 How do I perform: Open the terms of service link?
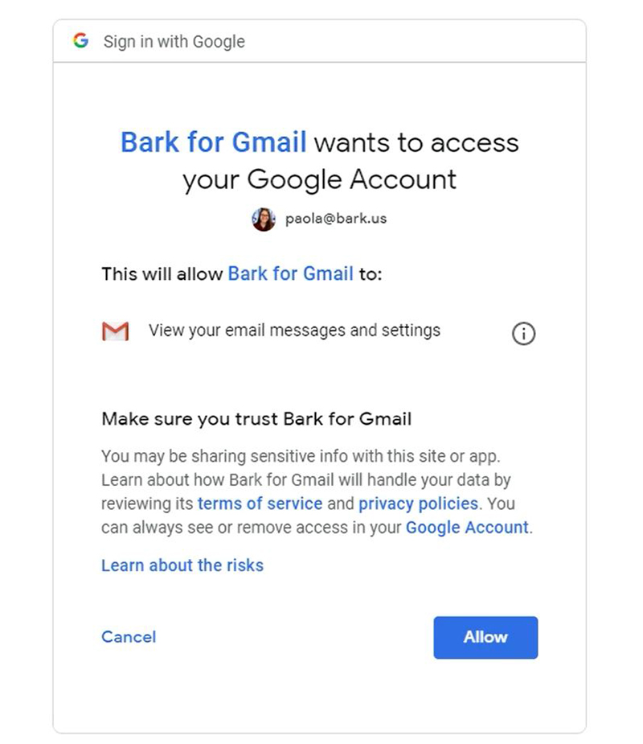pyautogui.click(x=260, y=504)
